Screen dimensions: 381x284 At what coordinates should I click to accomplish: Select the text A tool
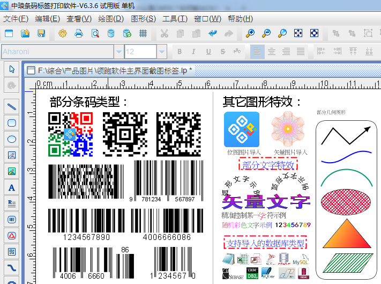click(12, 187)
